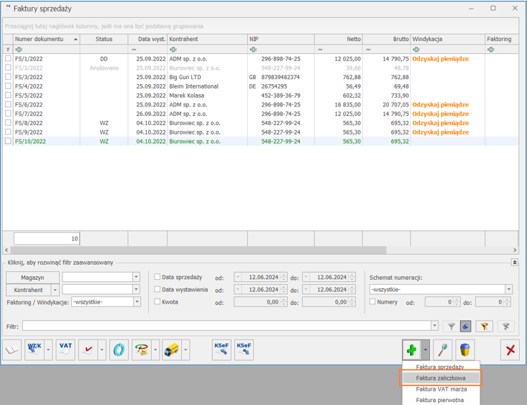The width and height of the screenshot is (527, 405).
Task: Click the Magazyn button
Action: pyautogui.click(x=32, y=278)
